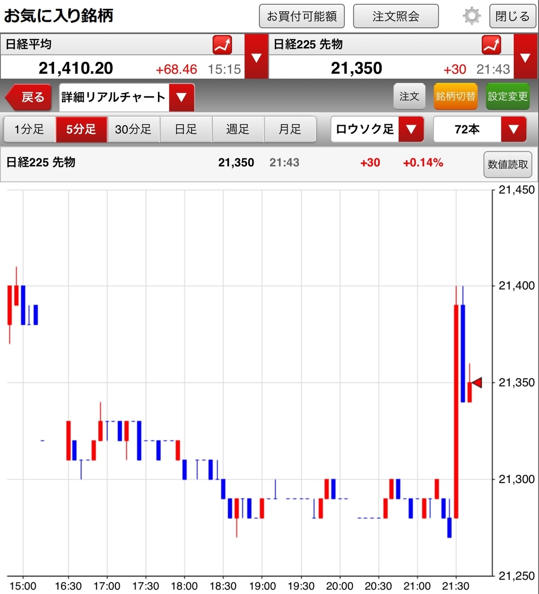Open 注文照会 order inquiry
Screen dimensions: 539x594
[396, 16]
